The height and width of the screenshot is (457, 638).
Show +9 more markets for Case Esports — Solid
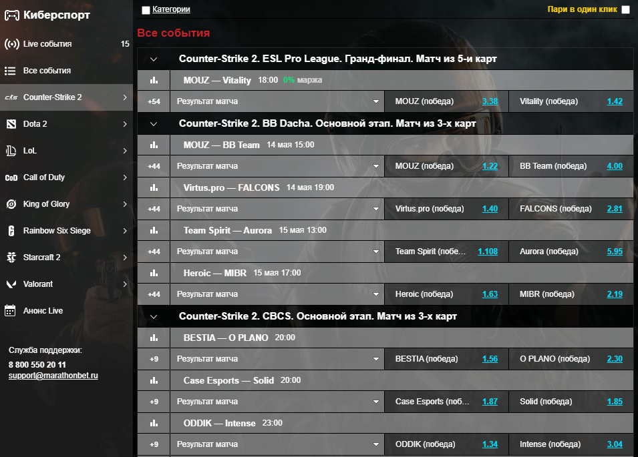(154, 402)
